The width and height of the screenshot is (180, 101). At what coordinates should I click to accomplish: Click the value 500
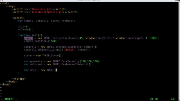(x=53, y=41)
